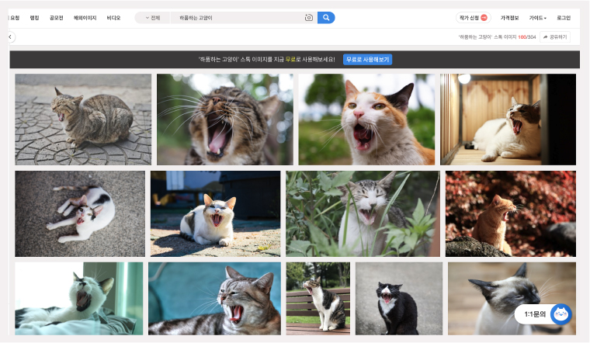Viewport: 590px width, 343px height.
Task: Click the left arrow collapse icon
Action: click(x=11, y=36)
